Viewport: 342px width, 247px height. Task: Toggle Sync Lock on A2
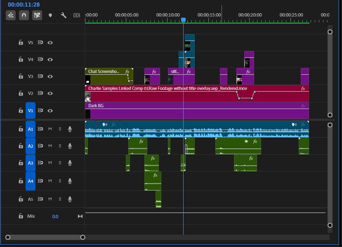[40, 146]
